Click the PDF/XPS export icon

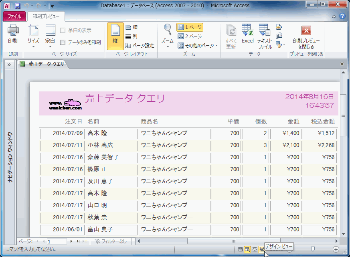279,27
